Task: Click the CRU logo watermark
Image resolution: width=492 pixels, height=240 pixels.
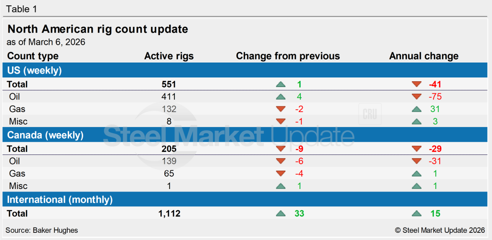Action: [x=369, y=114]
